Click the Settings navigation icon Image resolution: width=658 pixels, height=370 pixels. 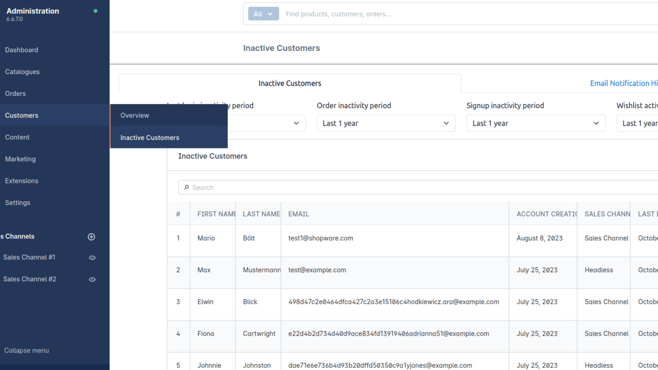[17, 202]
